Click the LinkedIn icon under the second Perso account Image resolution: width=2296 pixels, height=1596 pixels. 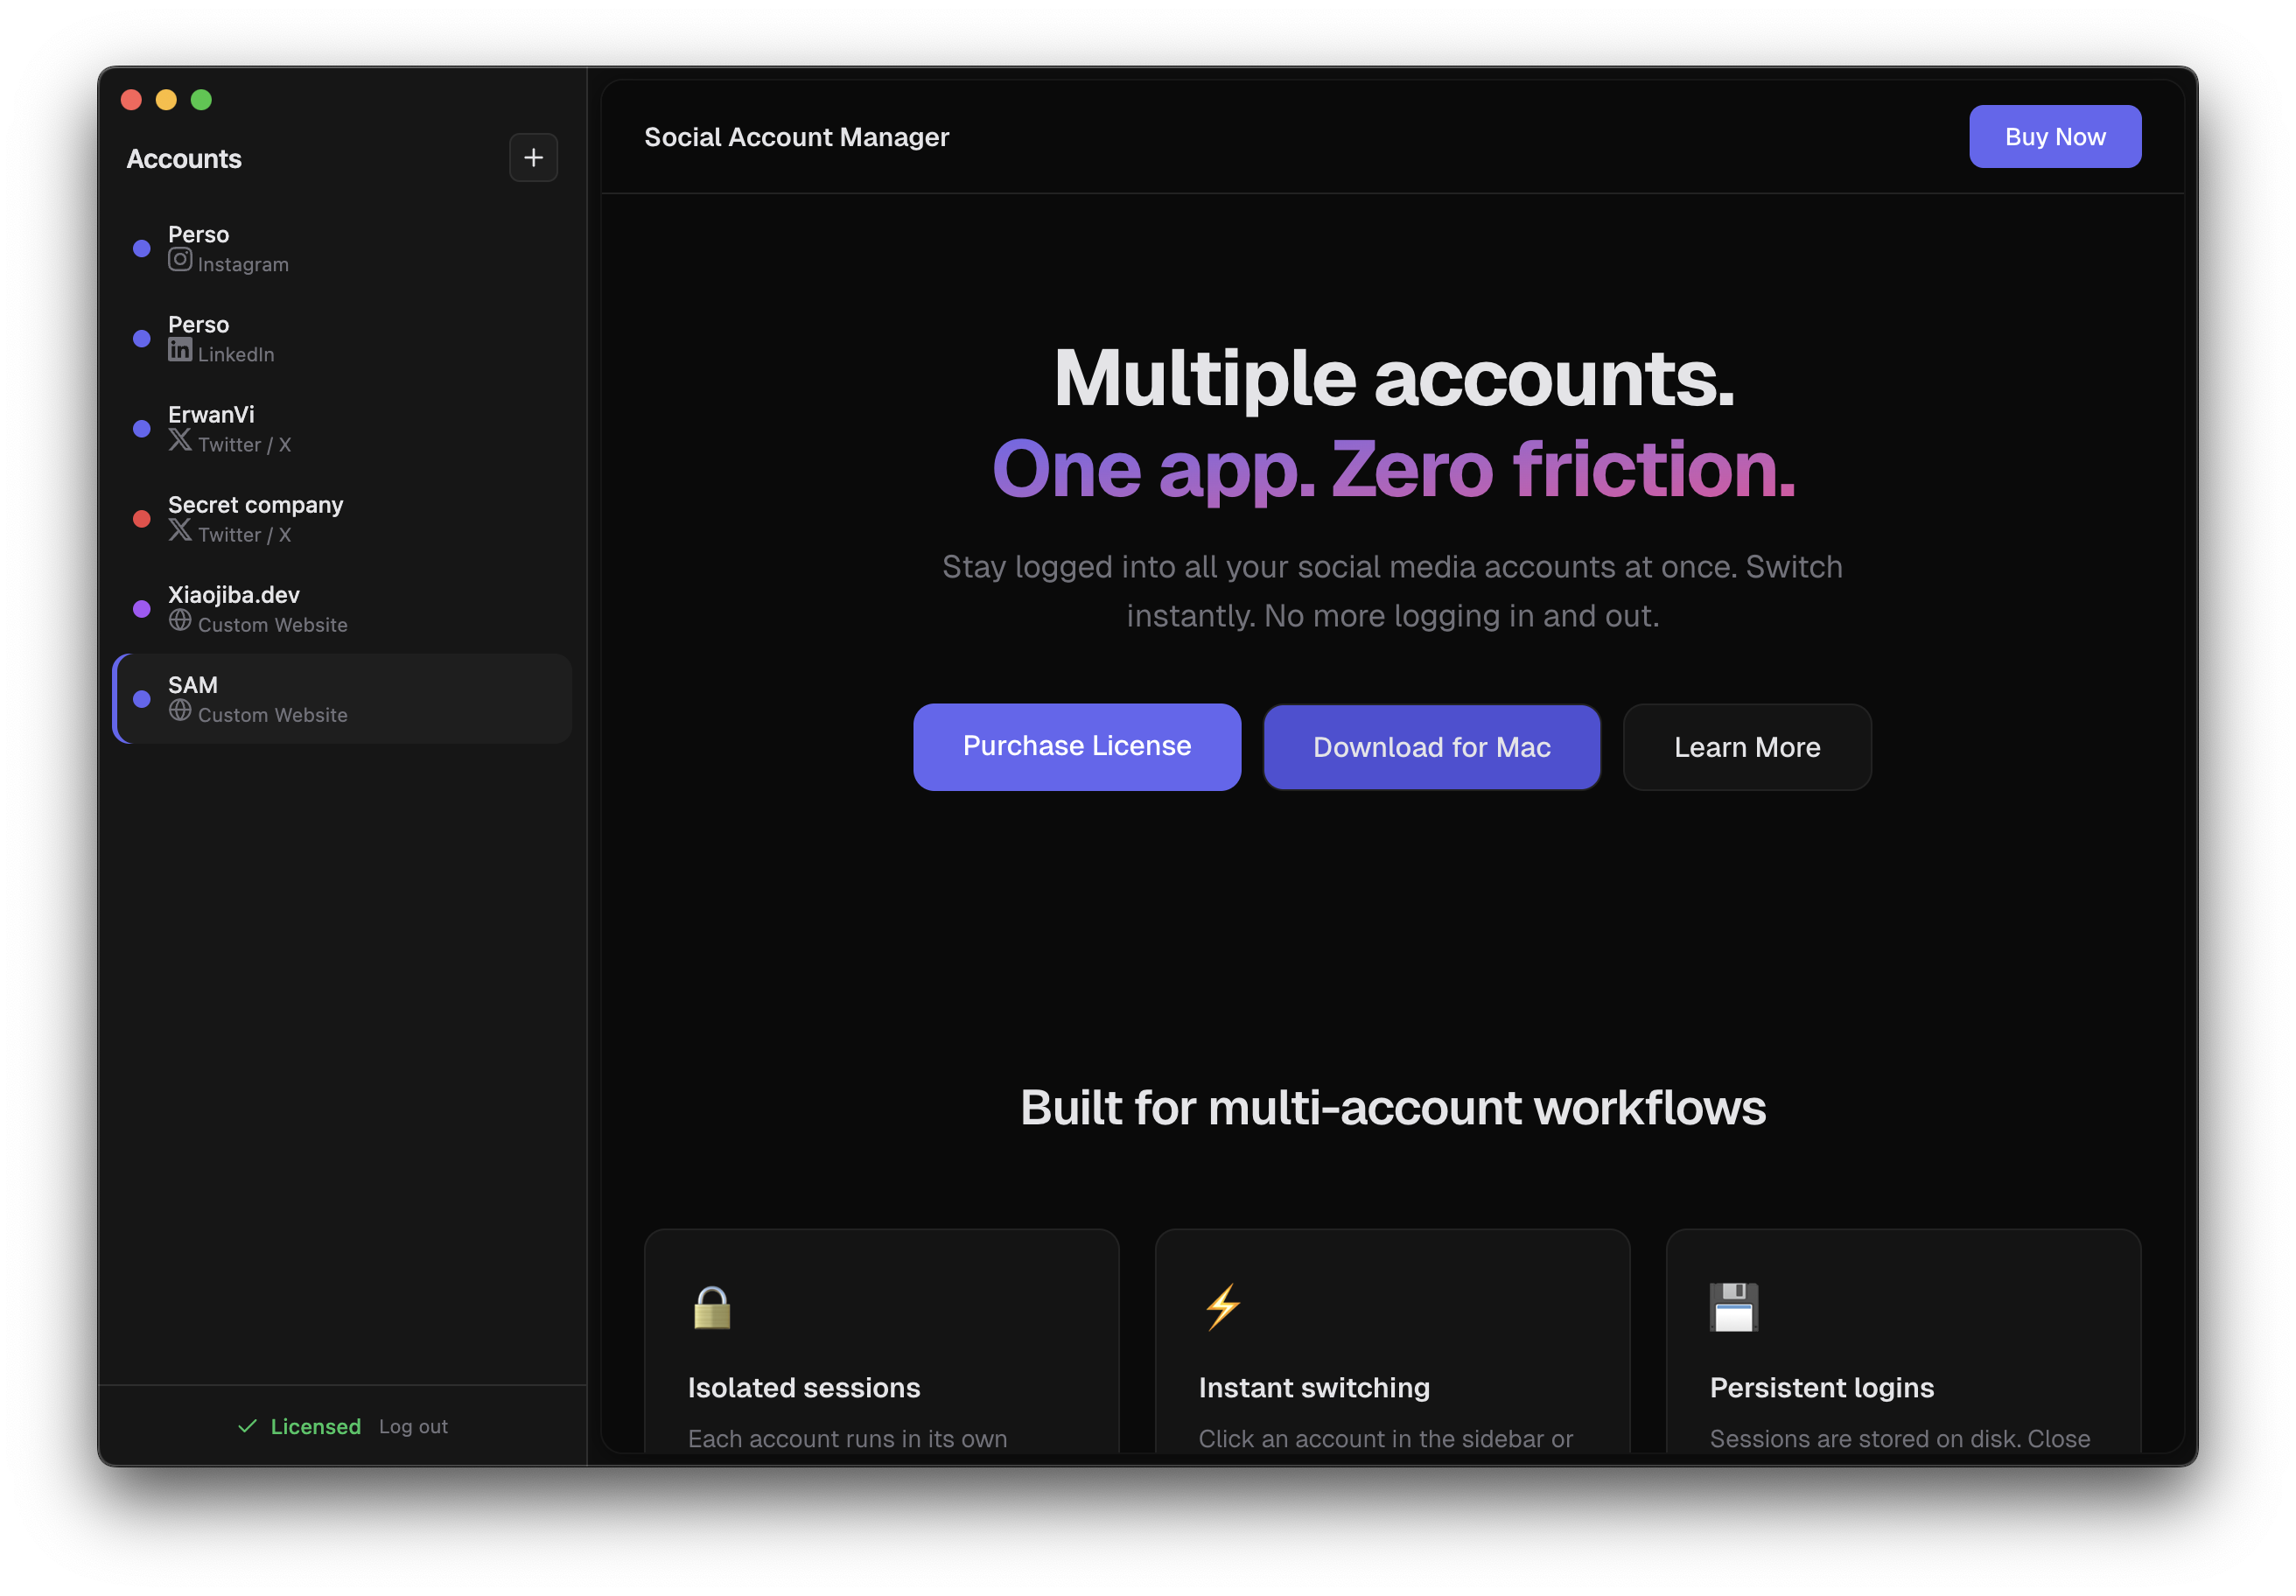pos(180,350)
